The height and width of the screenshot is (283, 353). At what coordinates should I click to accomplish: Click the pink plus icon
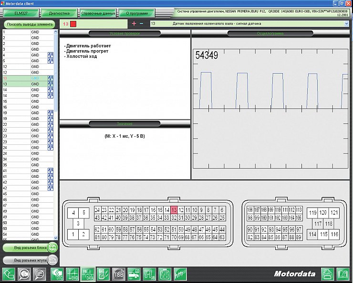(x=134, y=23)
